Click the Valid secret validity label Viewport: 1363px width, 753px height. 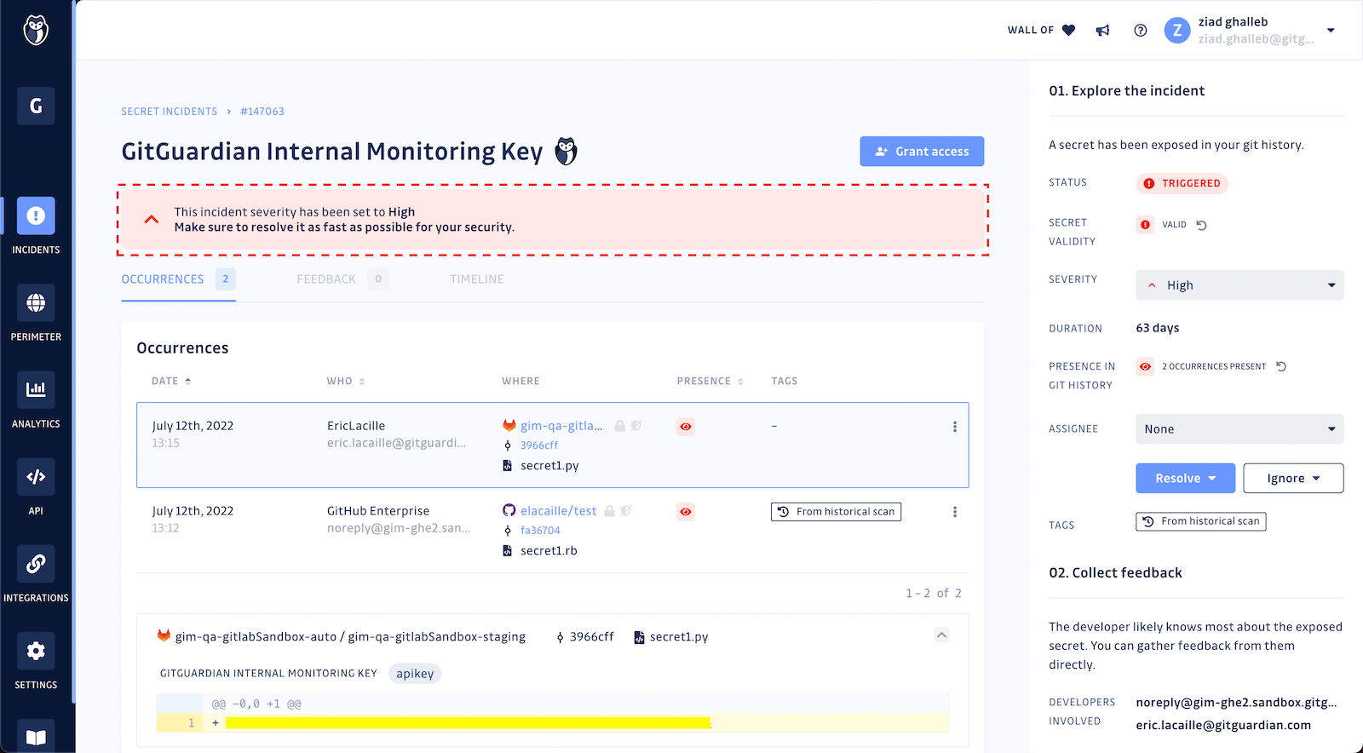(x=1174, y=225)
